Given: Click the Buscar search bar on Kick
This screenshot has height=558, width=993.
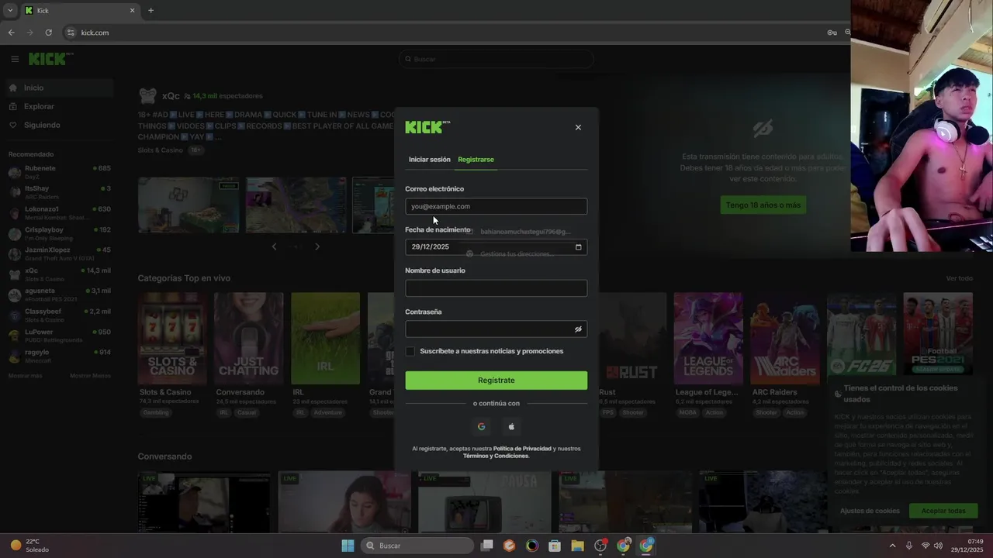Looking at the screenshot, I should (x=496, y=59).
